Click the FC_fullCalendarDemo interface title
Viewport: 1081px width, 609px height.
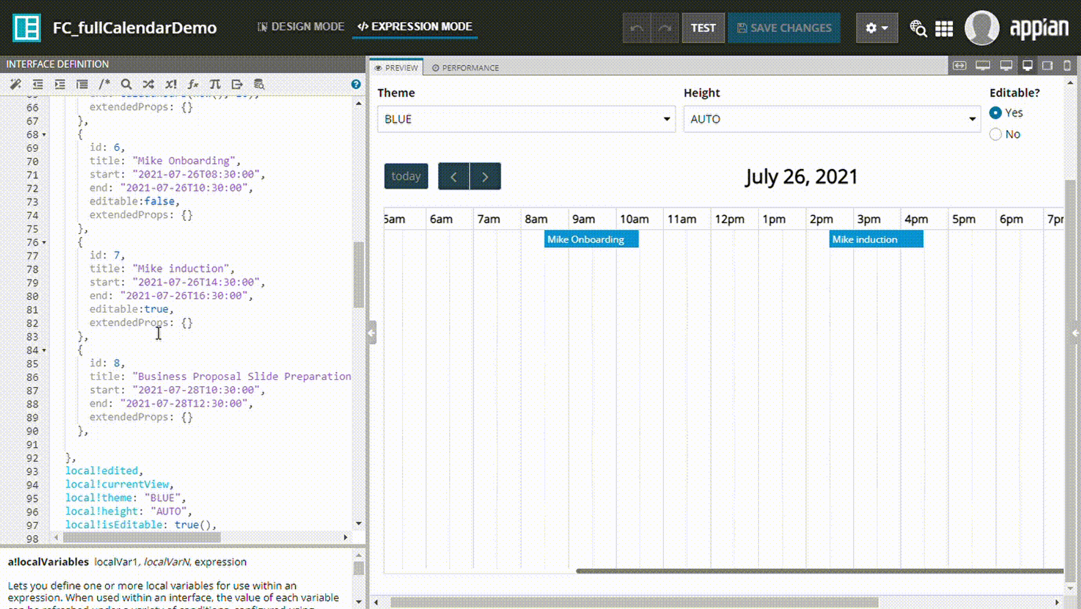point(134,28)
